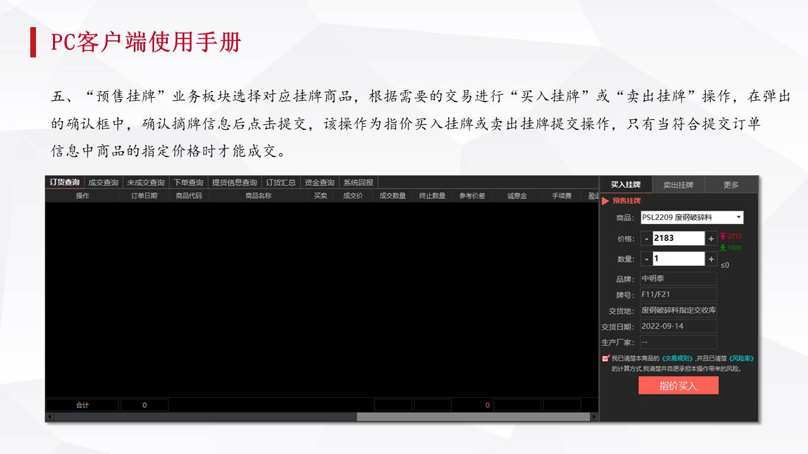This screenshot has height=454, width=808.
Task: Click the 牌号 field showing F11/F21
Action: [679, 294]
